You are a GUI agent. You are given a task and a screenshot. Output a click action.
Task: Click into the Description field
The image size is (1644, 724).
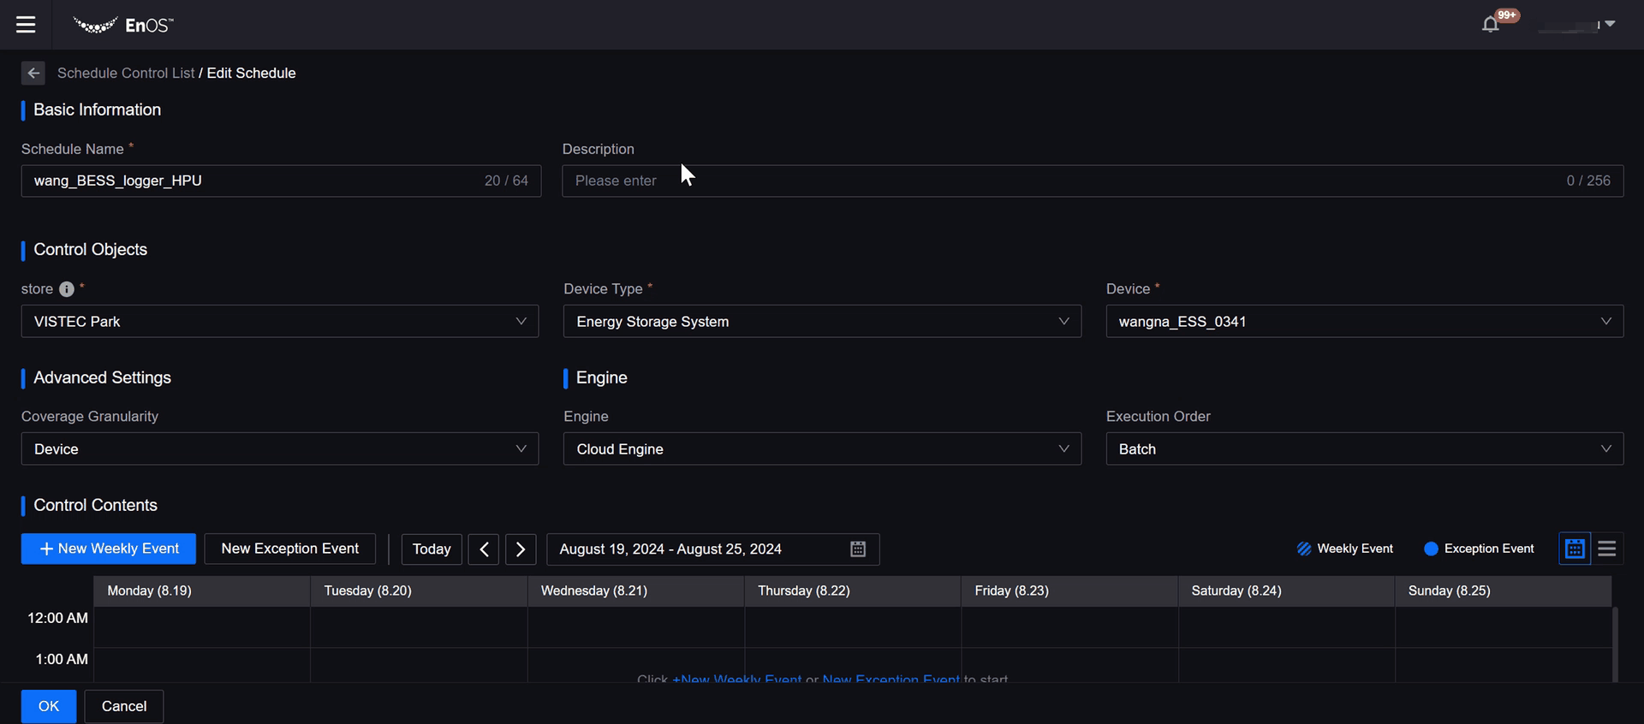coord(1062,181)
